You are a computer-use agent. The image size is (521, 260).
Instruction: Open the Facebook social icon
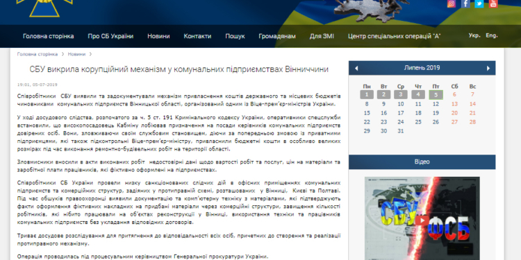pyautogui.click(x=465, y=3)
